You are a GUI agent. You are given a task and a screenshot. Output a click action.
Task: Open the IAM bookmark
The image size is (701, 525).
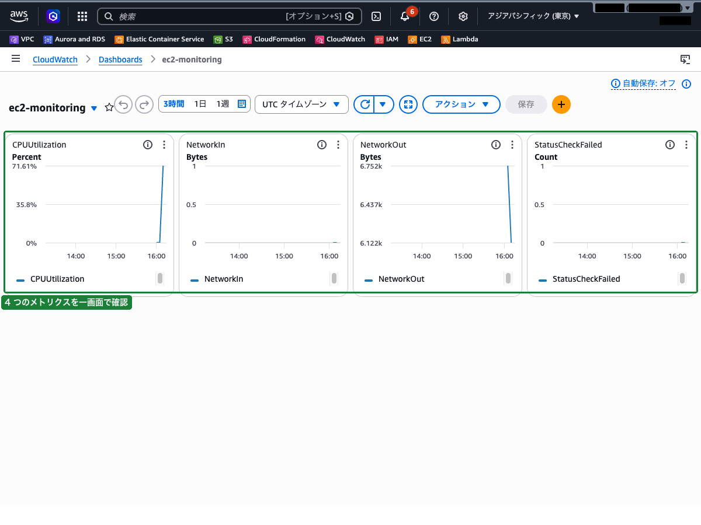click(387, 39)
